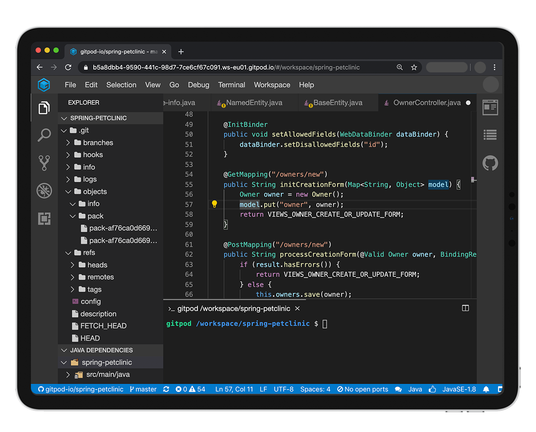The height and width of the screenshot is (432, 536).
Task: Open the Search view in the activity bar
Action: pyautogui.click(x=44, y=135)
